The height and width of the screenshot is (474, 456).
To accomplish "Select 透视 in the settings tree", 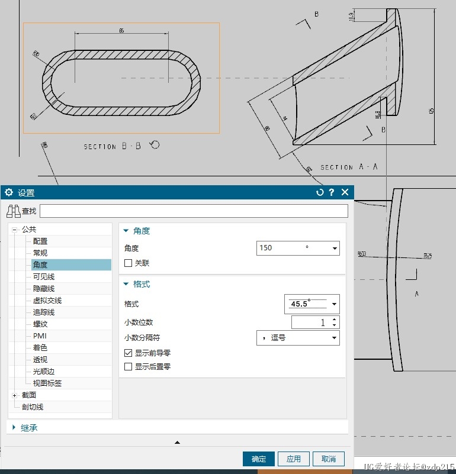I will [40, 360].
